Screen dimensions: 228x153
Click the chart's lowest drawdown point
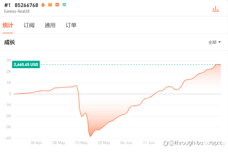(x=90, y=136)
